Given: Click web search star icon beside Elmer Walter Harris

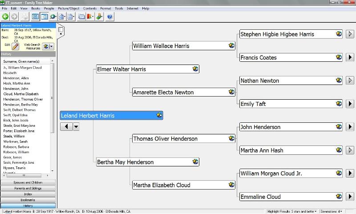Looking at the screenshot, I should point(195,69).
